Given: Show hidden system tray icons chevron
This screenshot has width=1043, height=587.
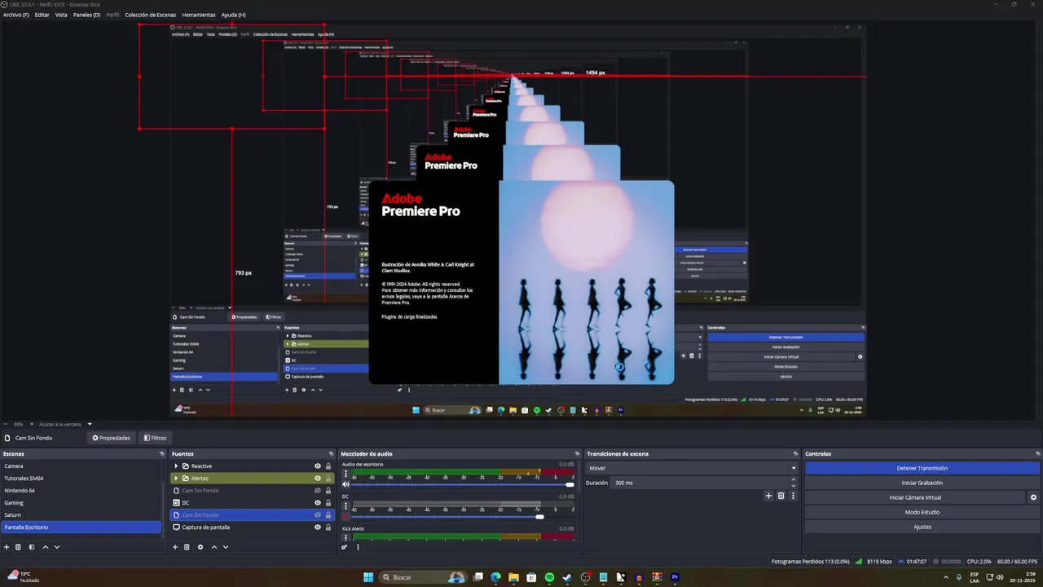Looking at the screenshot, I should (x=946, y=577).
